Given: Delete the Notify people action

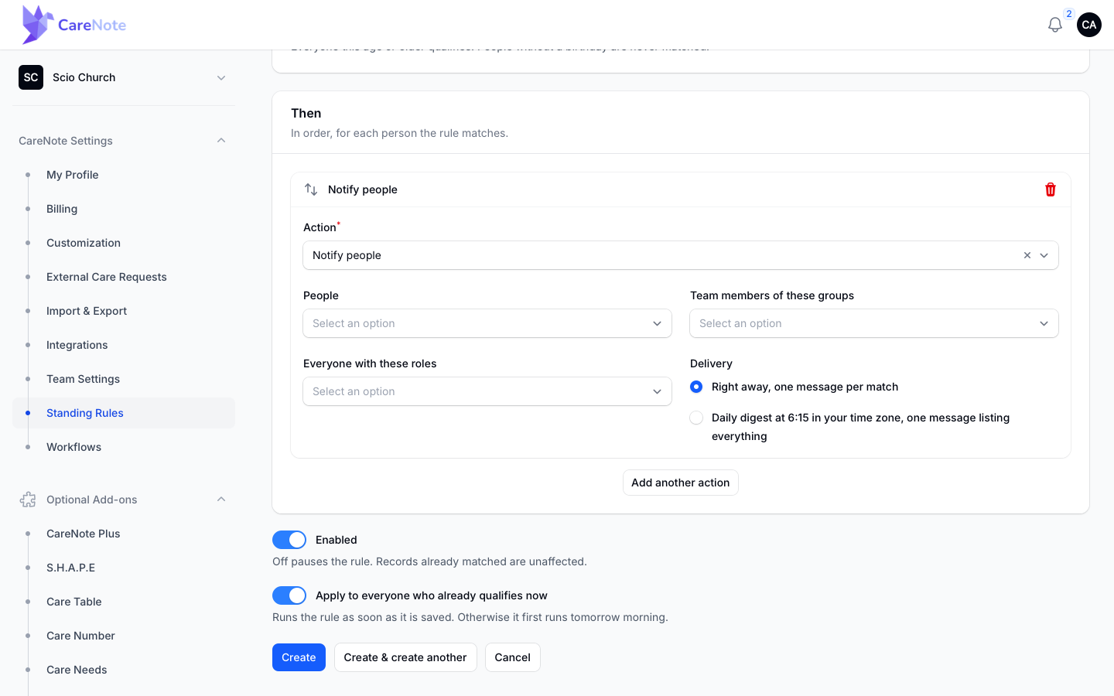Looking at the screenshot, I should pos(1051,189).
